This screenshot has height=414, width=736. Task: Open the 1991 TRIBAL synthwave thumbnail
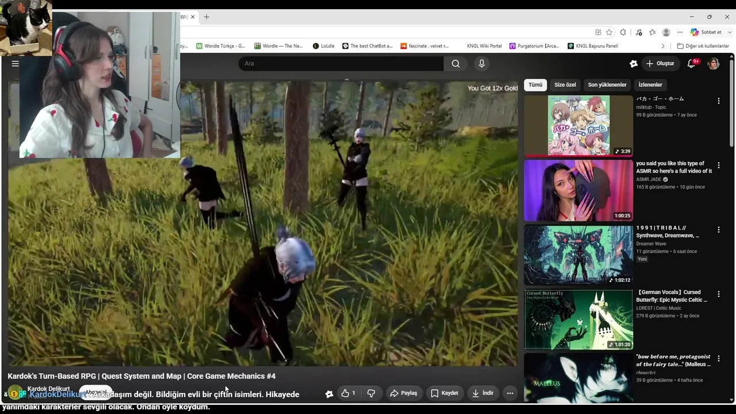click(x=578, y=255)
